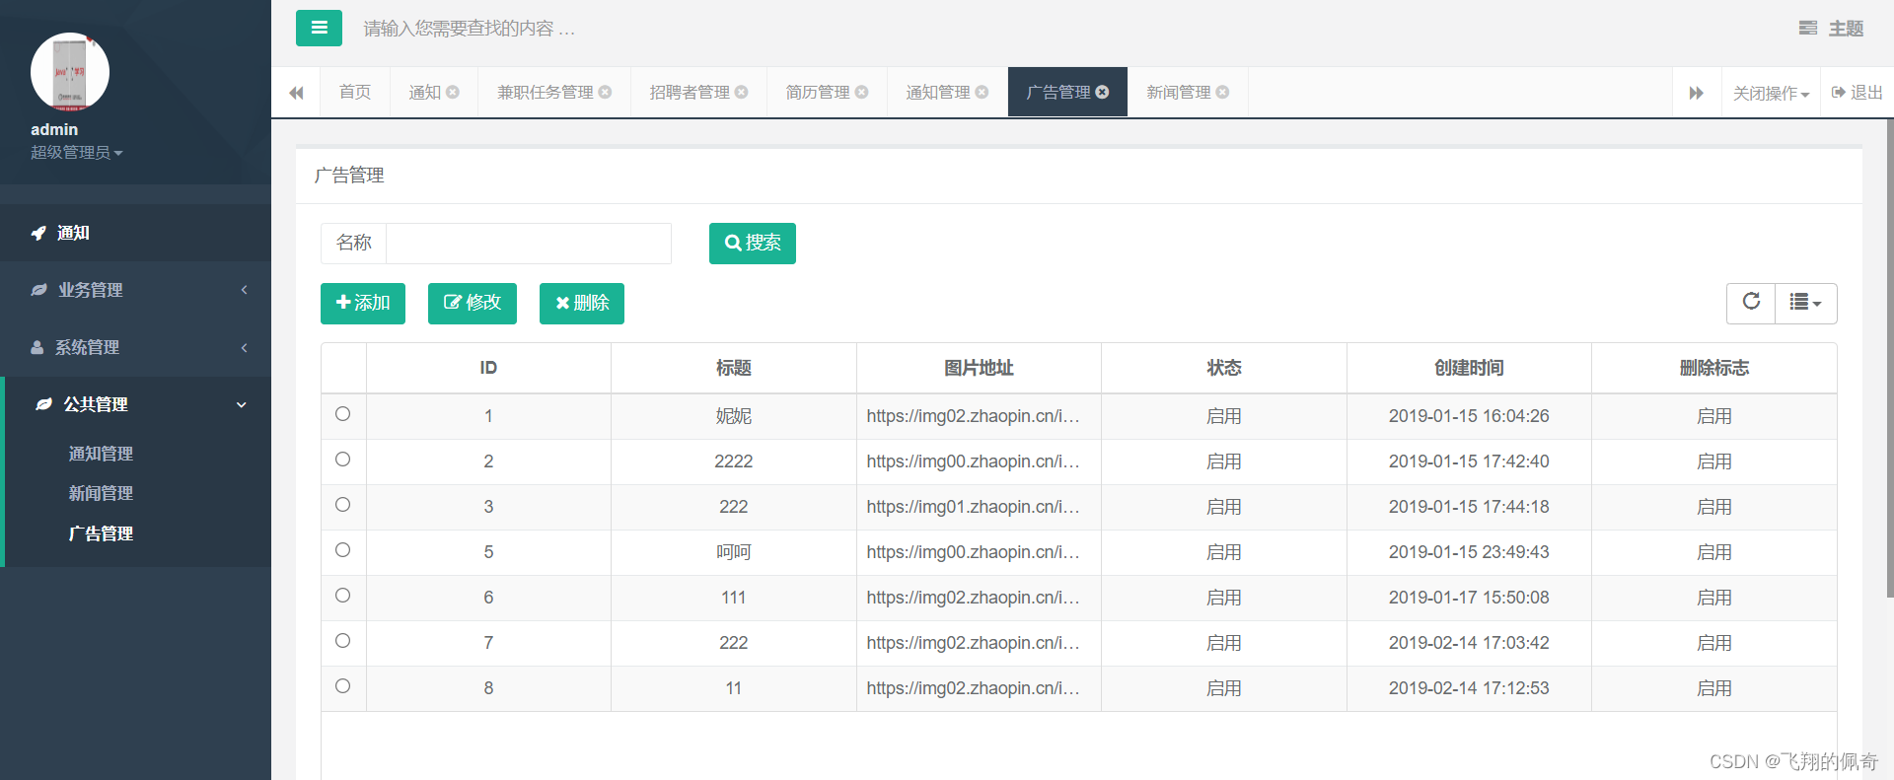
Task: Close the 兼职任务管理 tab with its x icon
Action: coord(605,92)
